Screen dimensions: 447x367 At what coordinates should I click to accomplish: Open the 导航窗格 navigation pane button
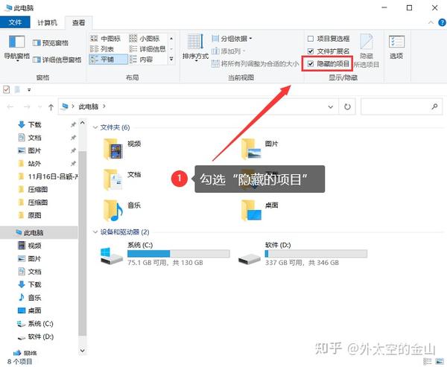(16, 48)
